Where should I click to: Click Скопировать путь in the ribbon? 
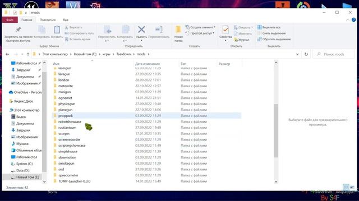[x=79, y=33]
